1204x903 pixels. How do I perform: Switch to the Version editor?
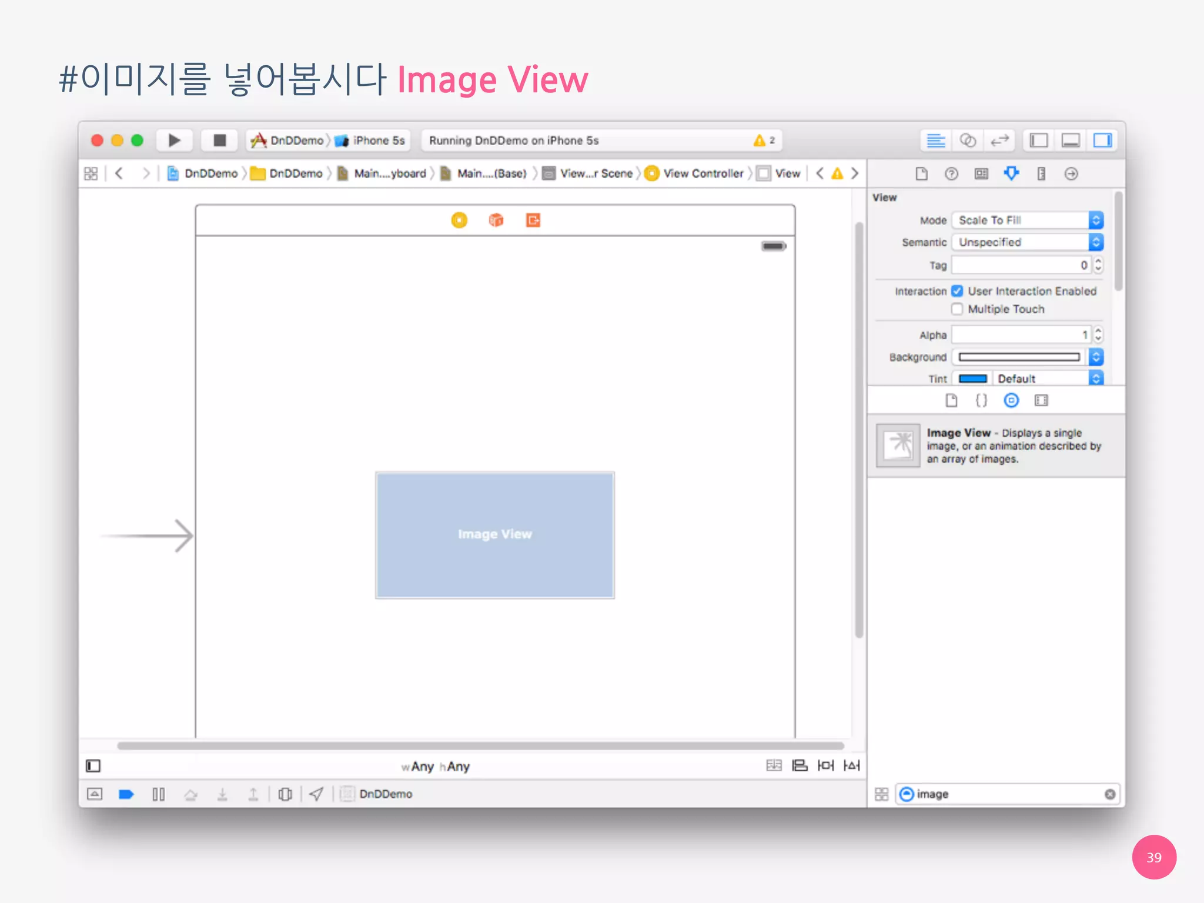pos(999,141)
